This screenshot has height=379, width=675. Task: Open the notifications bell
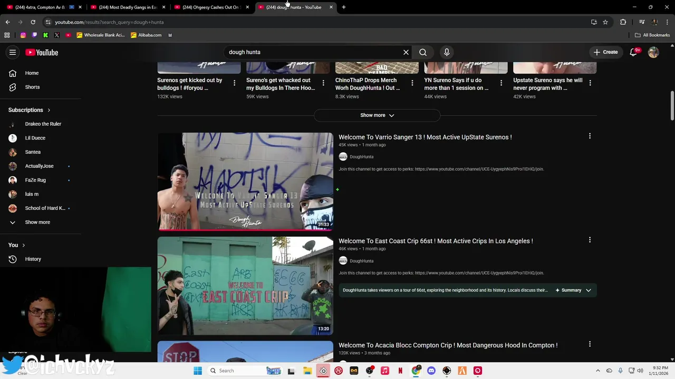(633, 52)
